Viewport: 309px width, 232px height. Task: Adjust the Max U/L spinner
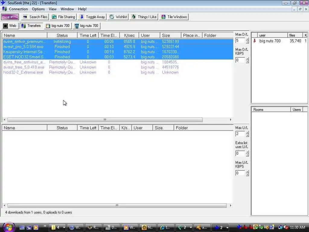tap(247, 134)
